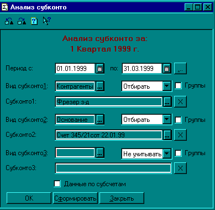215x210 pixels.
Task: Focus the Период с date field 01.01.1999
Action: coord(75,69)
